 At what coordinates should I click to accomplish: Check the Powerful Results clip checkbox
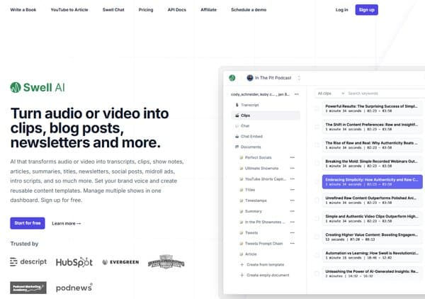[317, 108]
